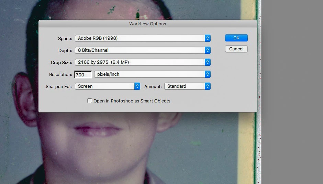Viewport: 323px width, 184px height.
Task: Enable Open in Photoshop as Smart Objects
Action: (90, 101)
